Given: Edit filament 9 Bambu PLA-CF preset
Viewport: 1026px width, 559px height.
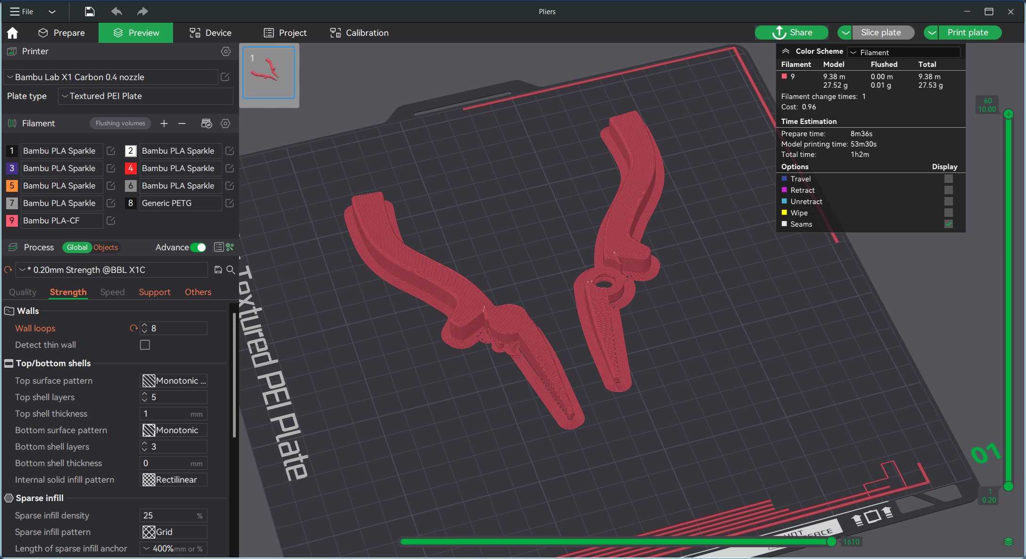Looking at the screenshot, I should [x=111, y=221].
